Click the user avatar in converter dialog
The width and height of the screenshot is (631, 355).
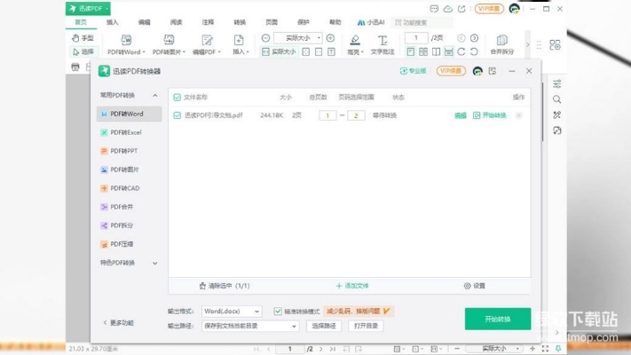[477, 71]
